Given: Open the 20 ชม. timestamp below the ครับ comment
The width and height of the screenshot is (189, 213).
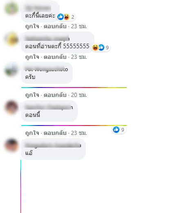Looking at the screenshot, I should coord(79,95).
